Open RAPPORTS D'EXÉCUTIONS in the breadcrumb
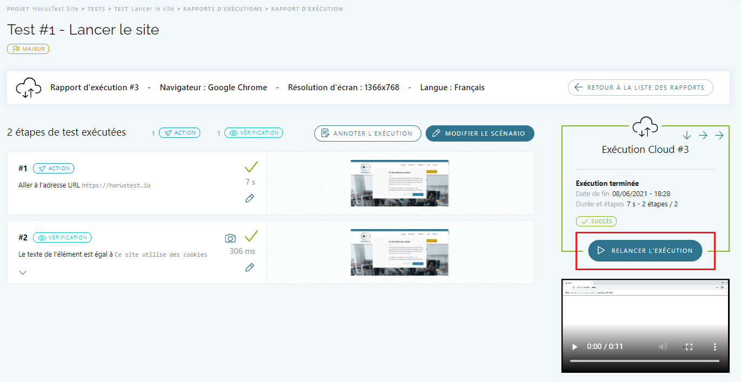 tap(222, 9)
